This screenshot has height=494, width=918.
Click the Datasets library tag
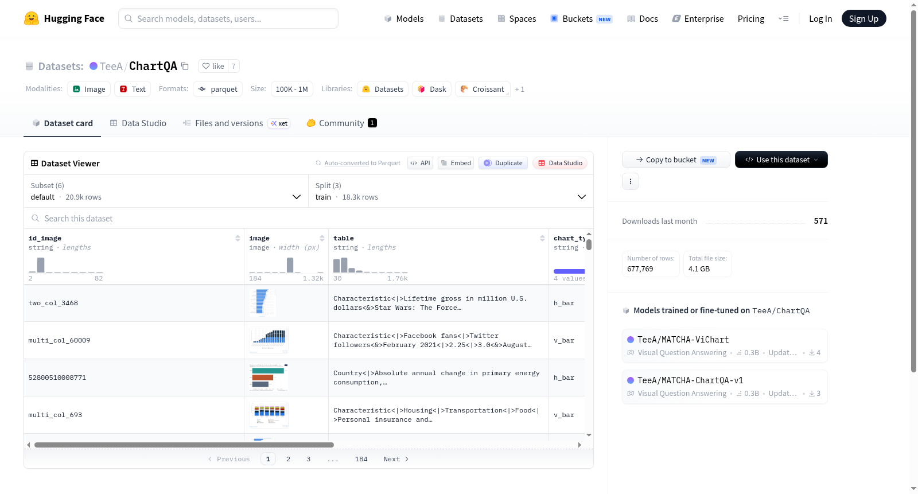383,89
